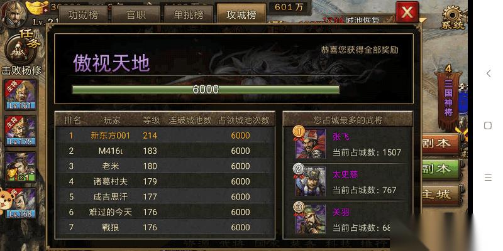503x251 pixels.
Task: Switch to the 功勋榜 tab
Action: pos(83,14)
